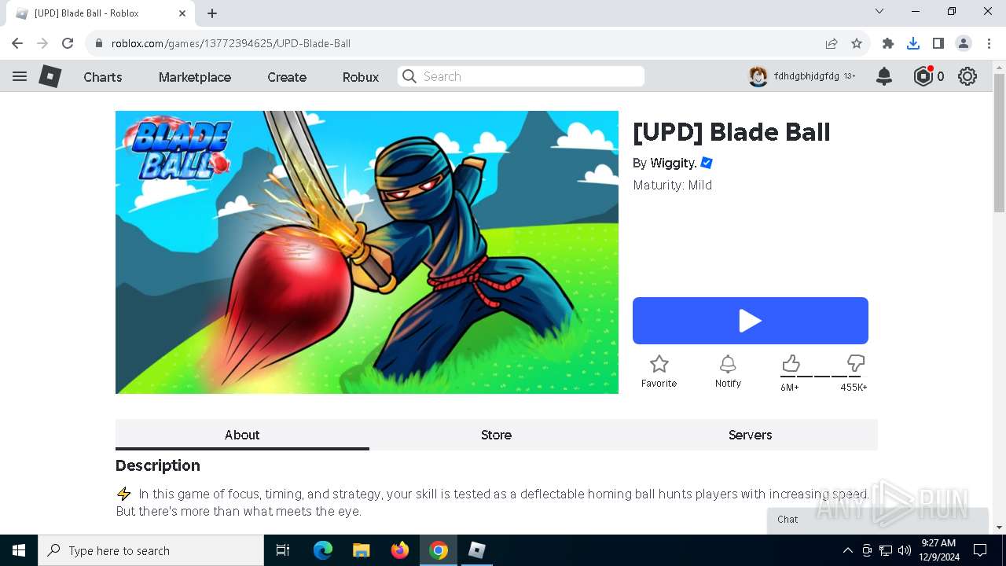Image resolution: width=1006 pixels, height=566 pixels.
Task: Open creator Wiggity. profile link
Action: pyautogui.click(x=674, y=163)
